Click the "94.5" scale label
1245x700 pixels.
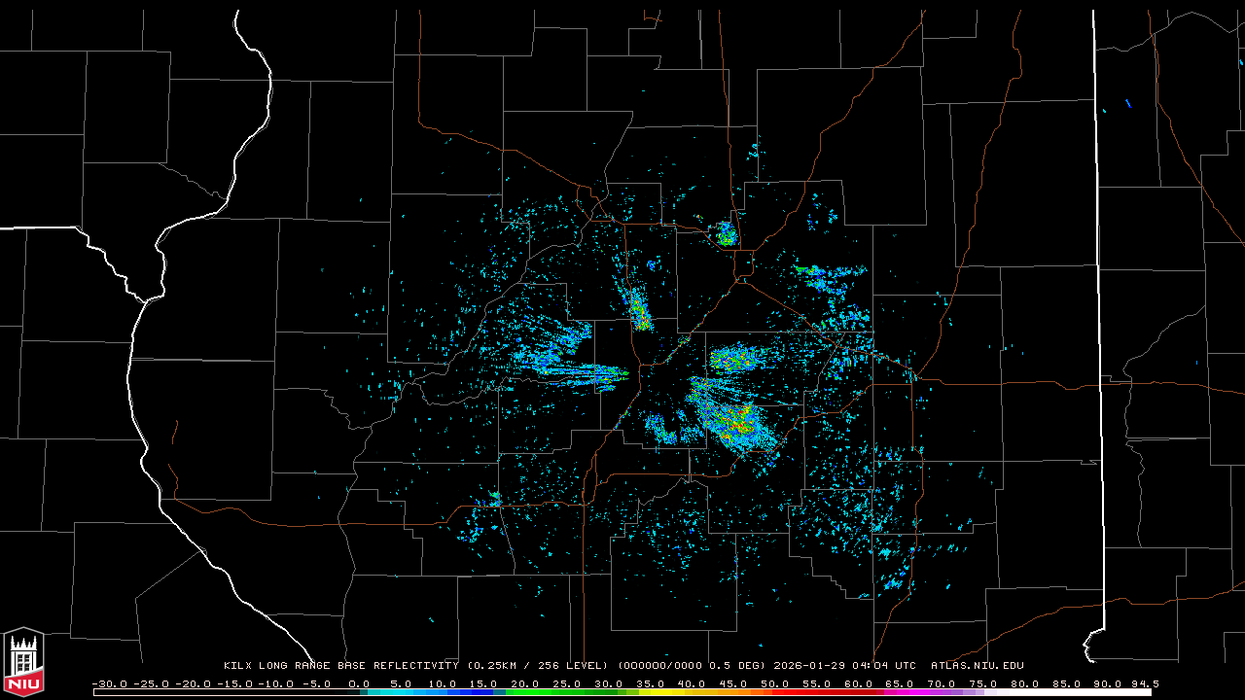(x=1145, y=683)
